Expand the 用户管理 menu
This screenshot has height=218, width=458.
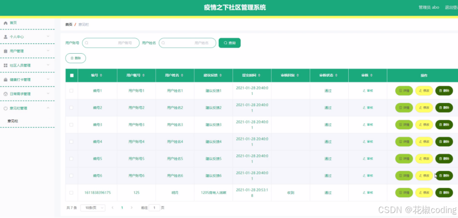[x=27, y=51]
